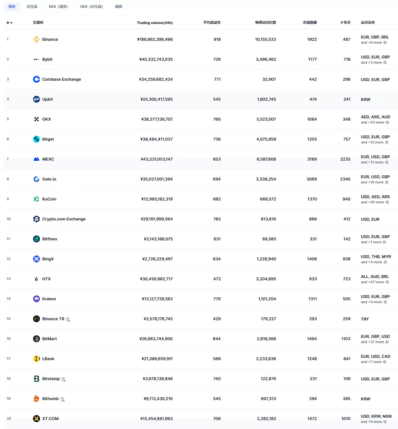Click the Coinbase Exchange logo icon

click(x=36, y=79)
